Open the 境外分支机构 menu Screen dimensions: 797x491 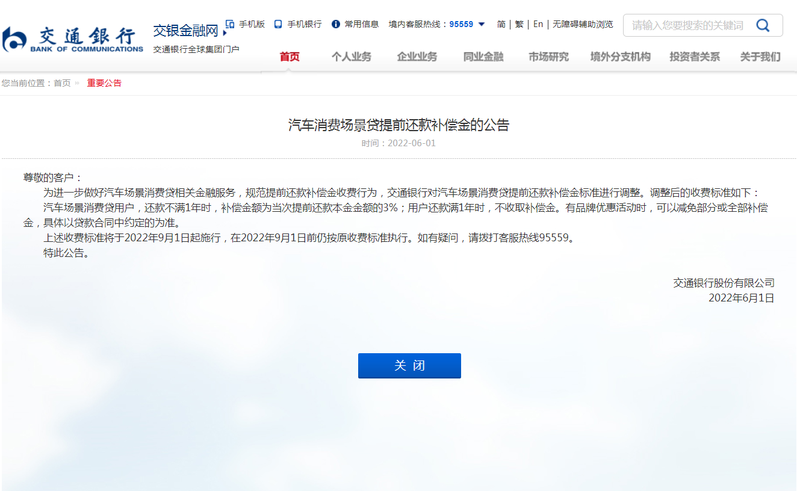point(621,57)
